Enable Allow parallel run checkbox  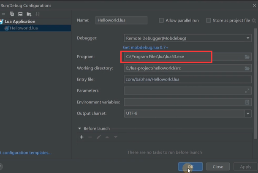(x=161, y=20)
